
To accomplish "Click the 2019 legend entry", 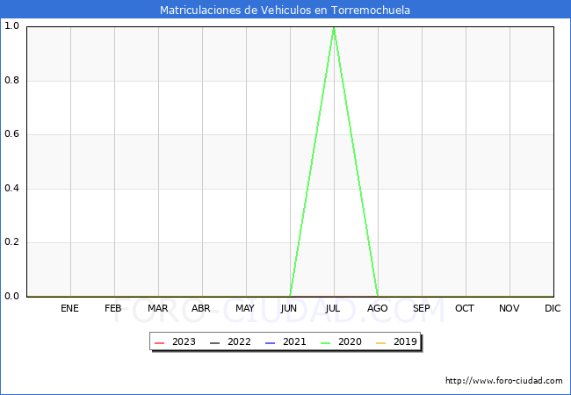I will 396,342.
